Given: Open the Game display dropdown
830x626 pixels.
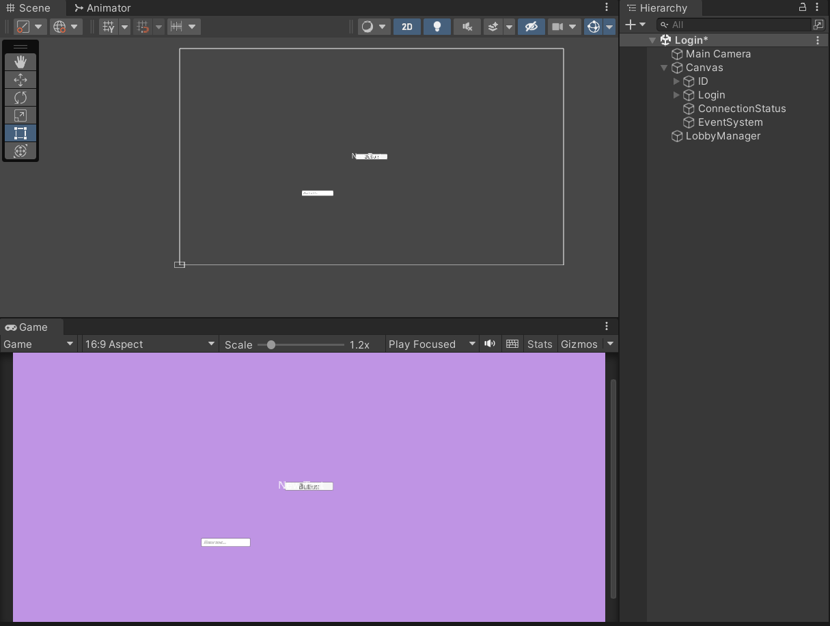Looking at the screenshot, I should tap(38, 344).
